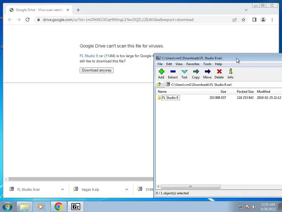Click the Chrome address bar URL
Viewport: 282px width, 212px height.
tap(118, 20)
